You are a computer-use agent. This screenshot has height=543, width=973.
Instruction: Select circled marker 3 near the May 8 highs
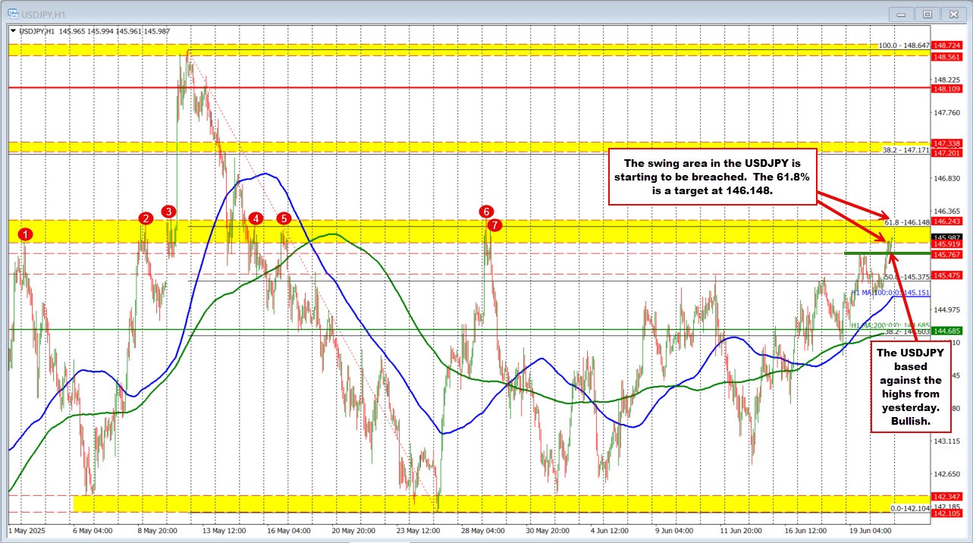click(169, 212)
